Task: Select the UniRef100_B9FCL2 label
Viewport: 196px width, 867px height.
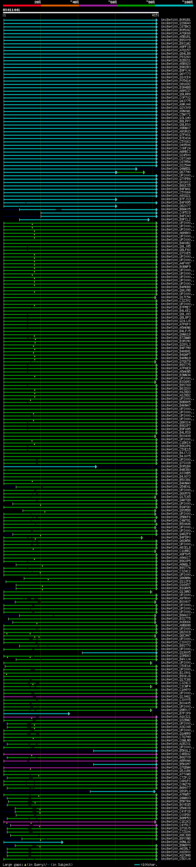Action: click(175, 220)
